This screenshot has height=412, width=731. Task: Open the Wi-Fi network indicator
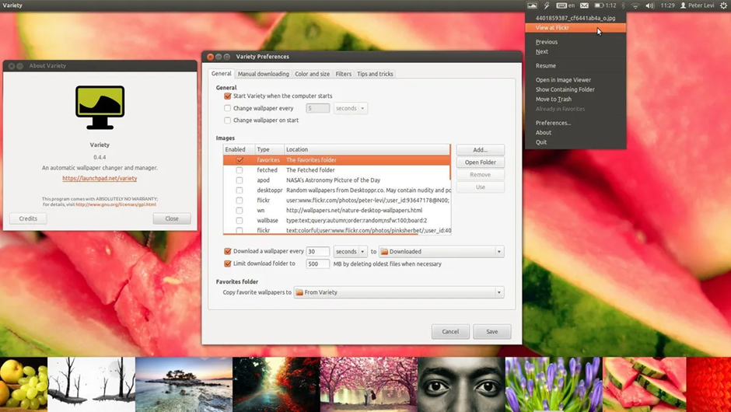[635, 5]
